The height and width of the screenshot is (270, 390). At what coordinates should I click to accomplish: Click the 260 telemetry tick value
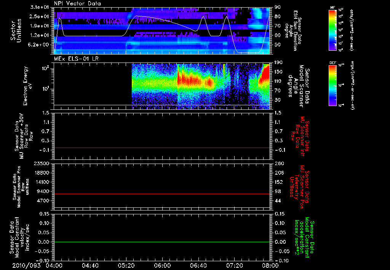pos(279,164)
